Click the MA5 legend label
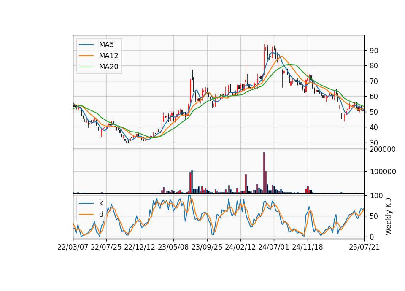405x291 pixels. (x=106, y=45)
